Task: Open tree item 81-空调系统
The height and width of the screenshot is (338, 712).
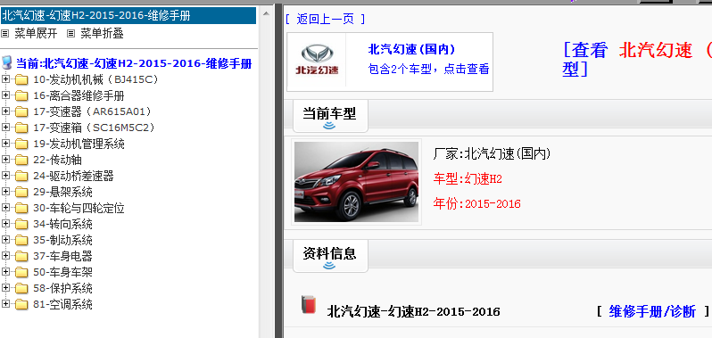Action: 62,304
